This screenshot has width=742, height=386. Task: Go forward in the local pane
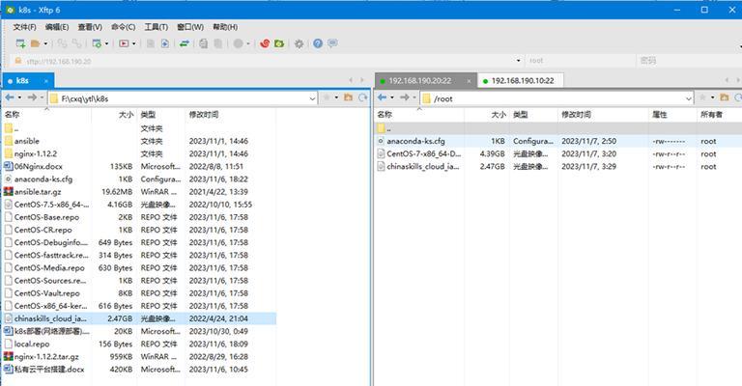pos(32,97)
